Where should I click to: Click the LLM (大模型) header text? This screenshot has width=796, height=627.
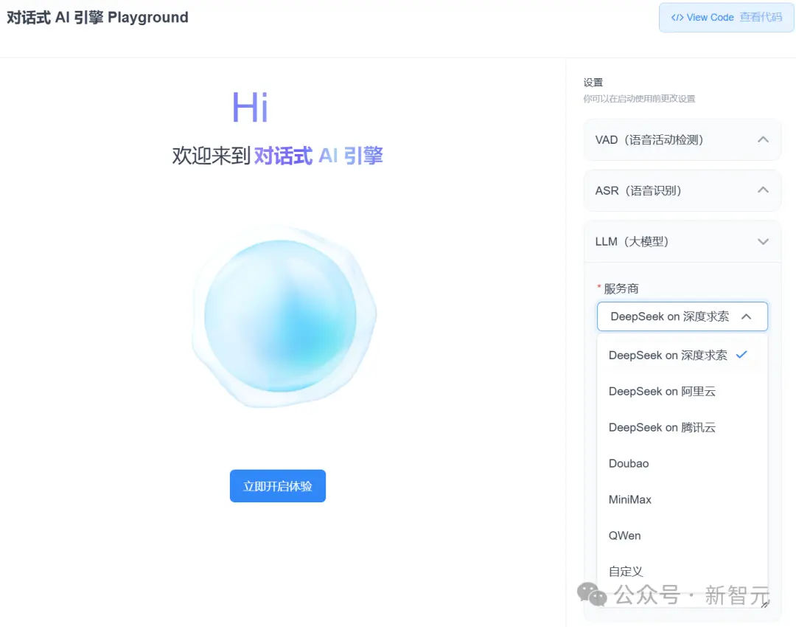click(x=632, y=241)
